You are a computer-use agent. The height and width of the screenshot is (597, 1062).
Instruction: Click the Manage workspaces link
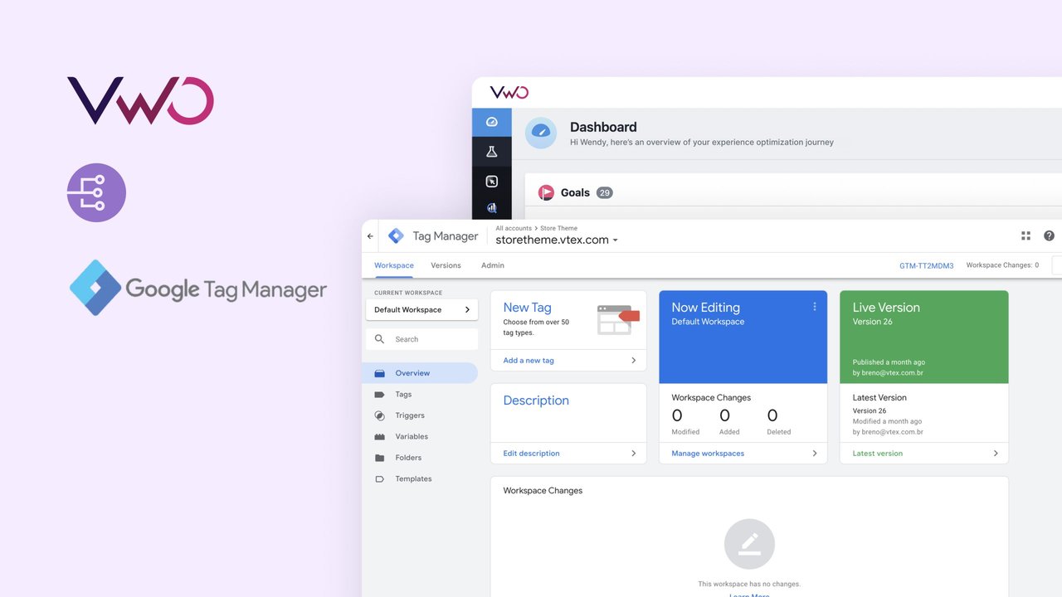[x=708, y=454]
